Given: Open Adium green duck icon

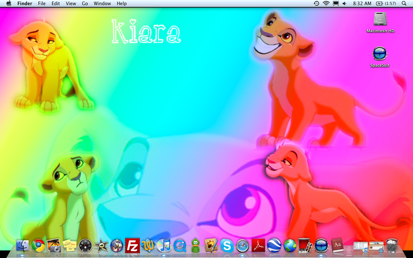Looking at the screenshot, I should click(x=195, y=246).
